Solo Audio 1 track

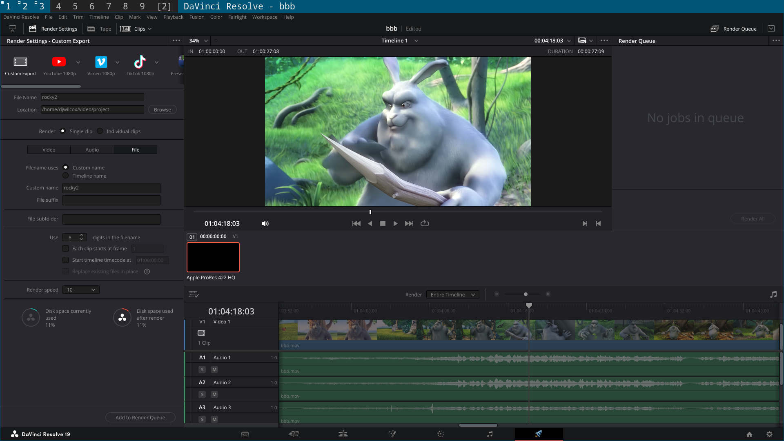pyautogui.click(x=202, y=370)
